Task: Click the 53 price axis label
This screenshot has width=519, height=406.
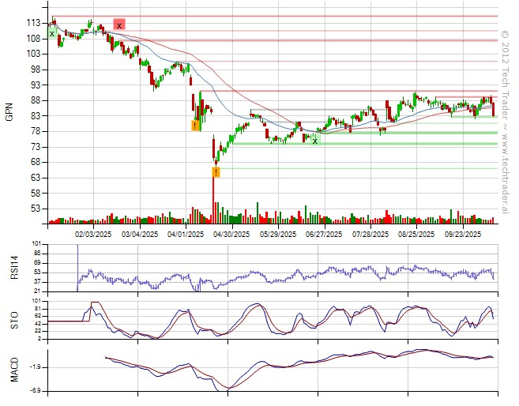Action: click(36, 209)
